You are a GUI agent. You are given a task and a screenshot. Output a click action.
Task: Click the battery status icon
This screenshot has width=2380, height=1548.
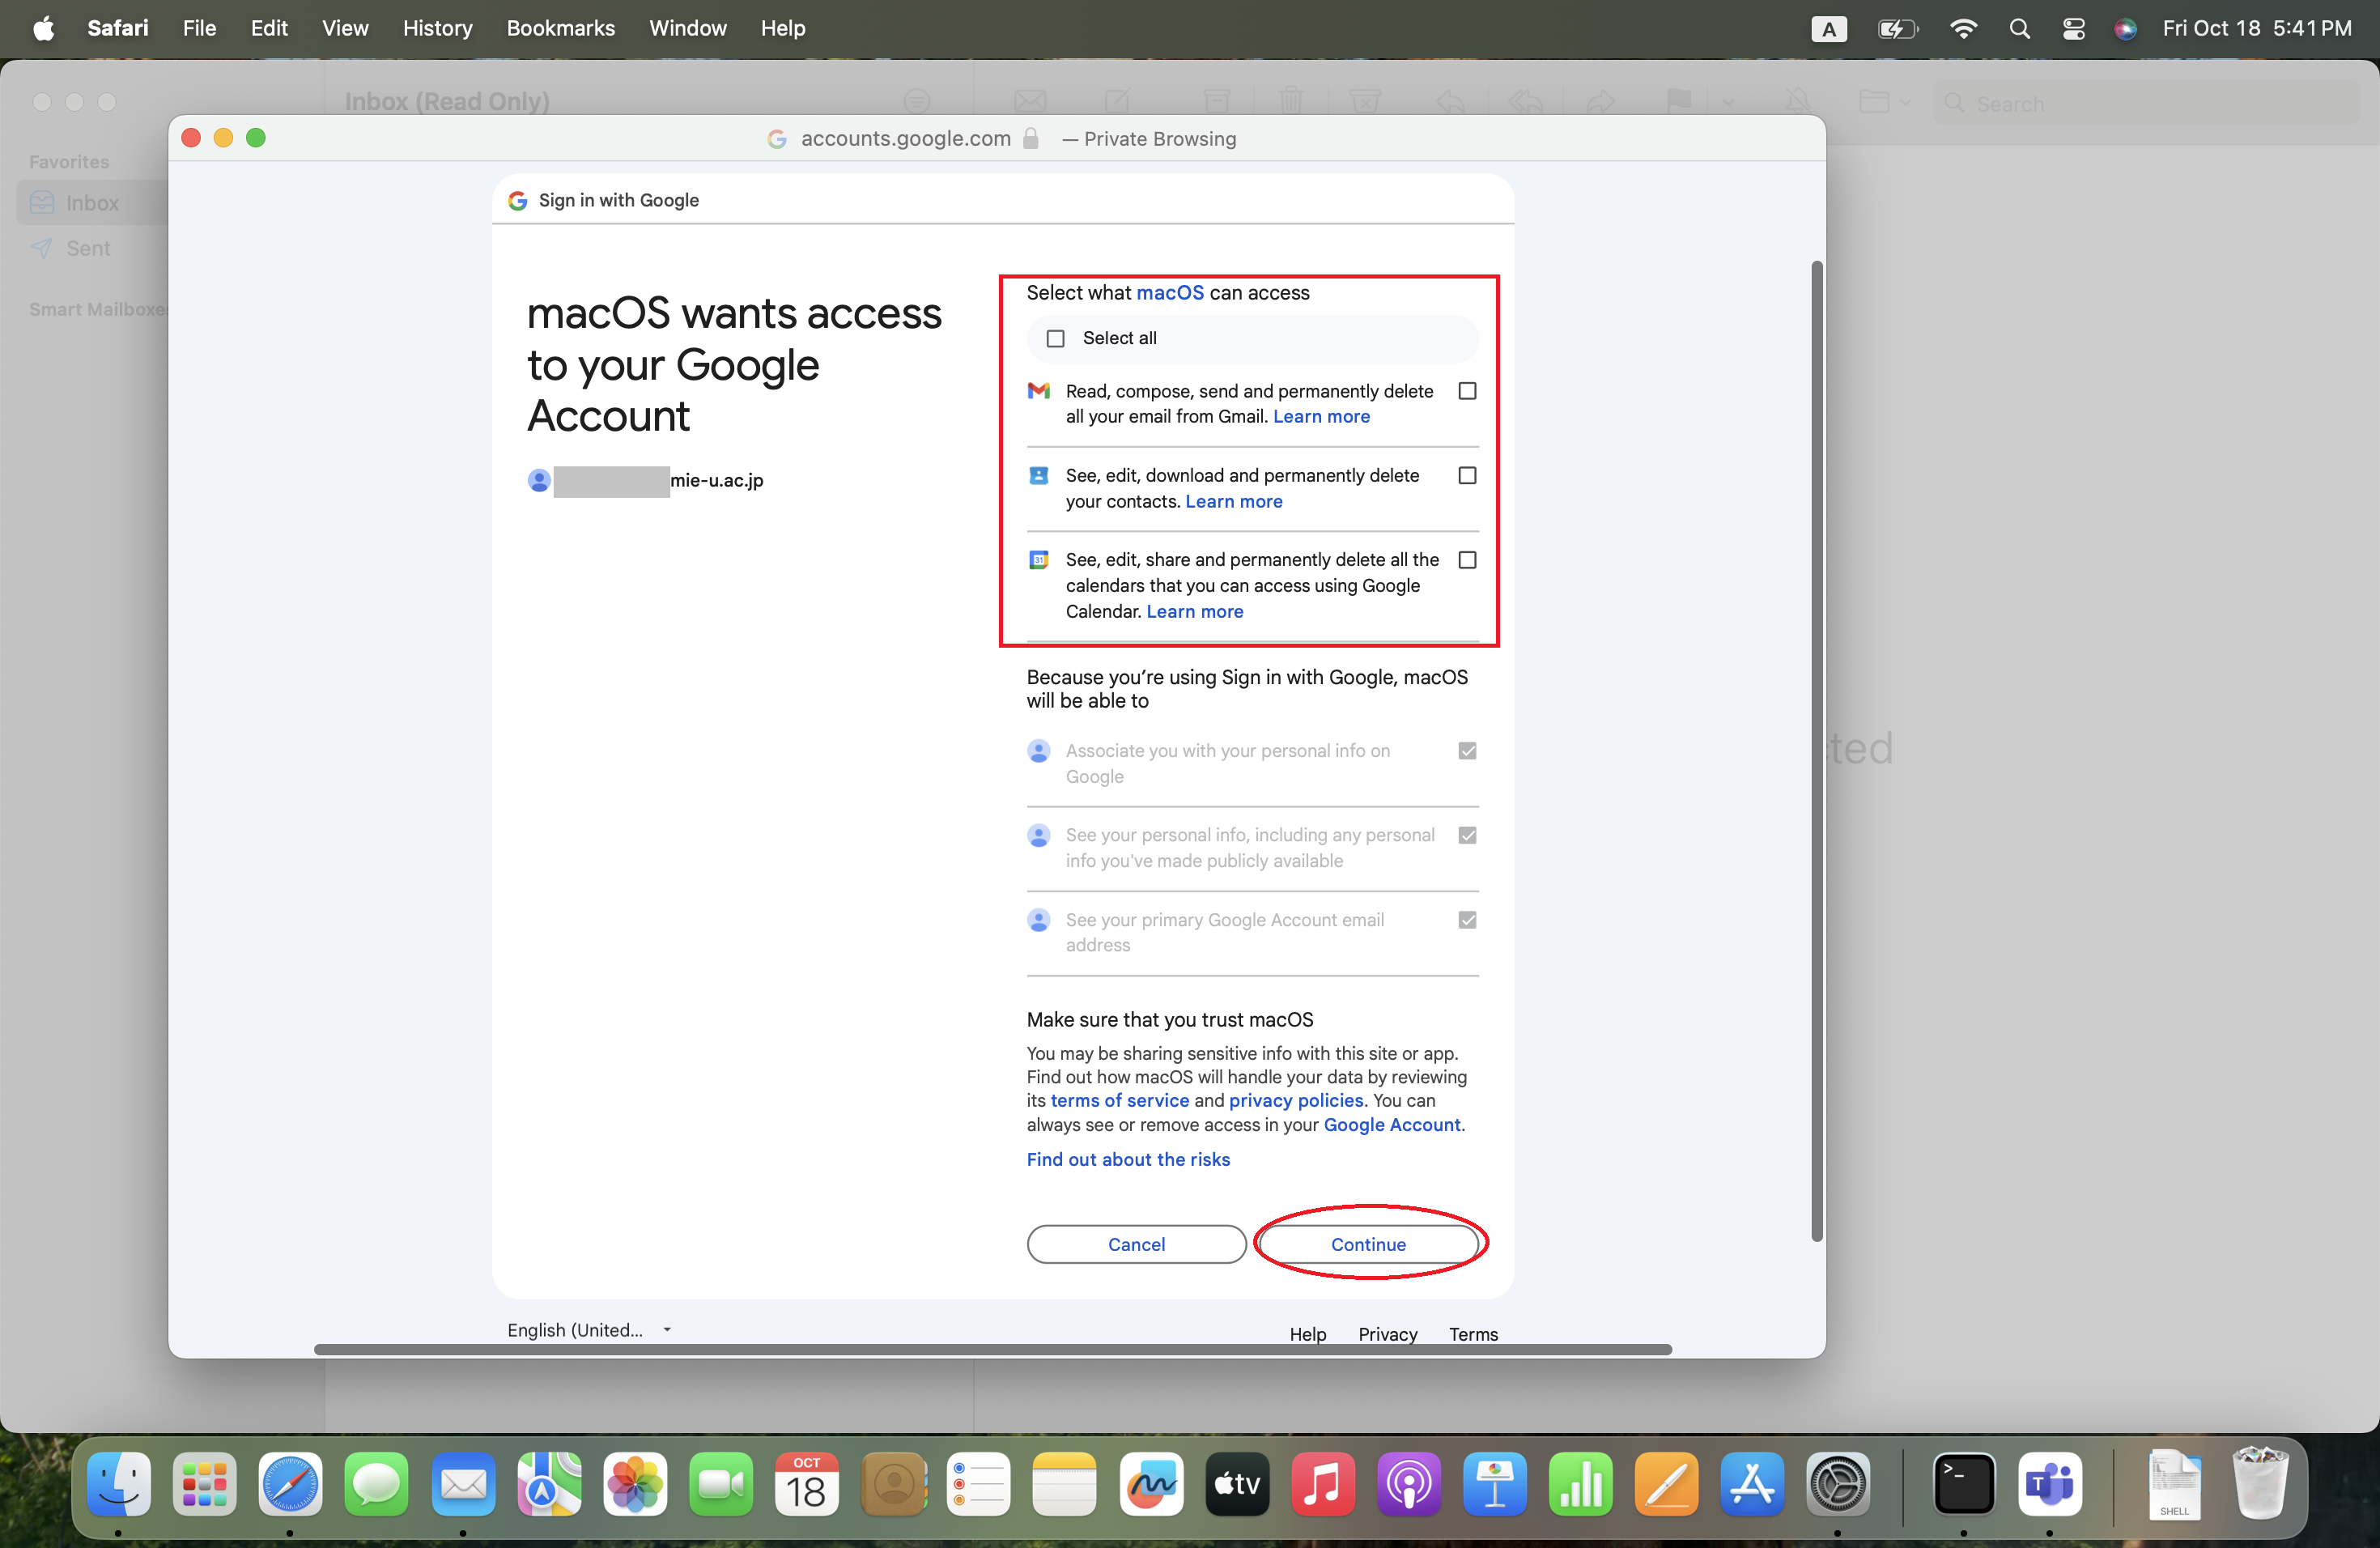pyautogui.click(x=1897, y=28)
